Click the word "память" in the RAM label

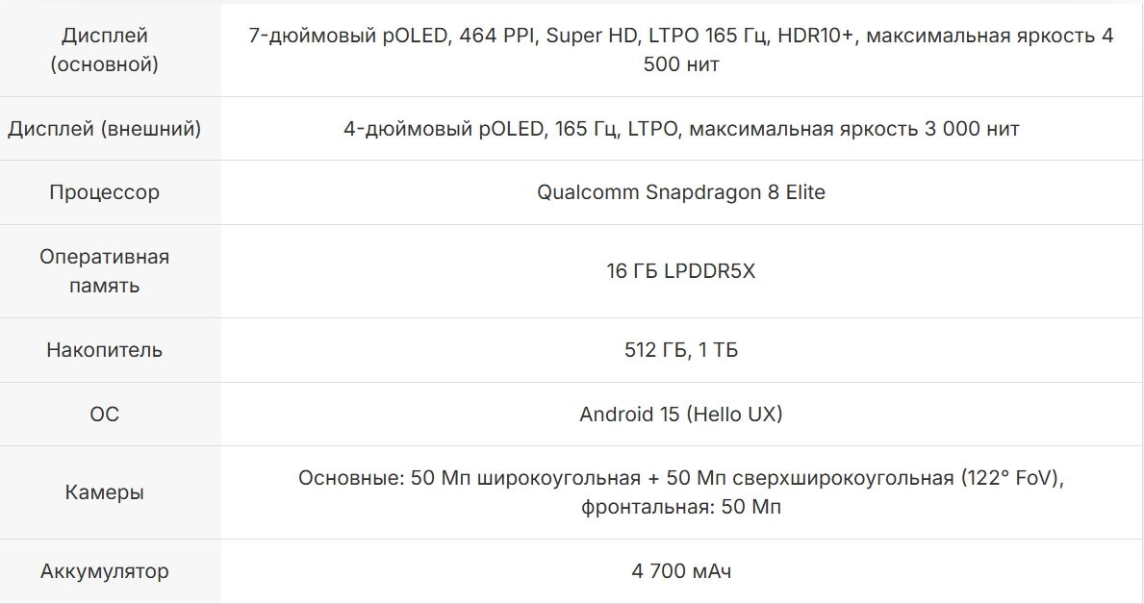tap(104, 286)
